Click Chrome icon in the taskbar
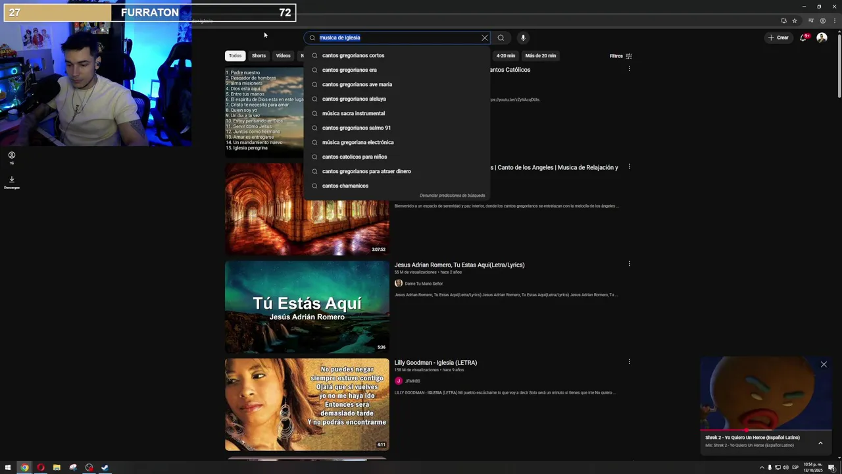 (24, 467)
